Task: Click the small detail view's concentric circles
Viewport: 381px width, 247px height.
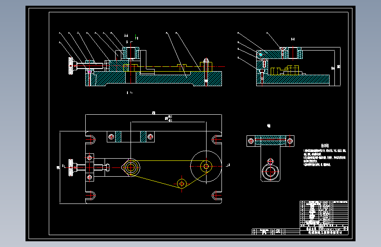Action: [x=270, y=171]
